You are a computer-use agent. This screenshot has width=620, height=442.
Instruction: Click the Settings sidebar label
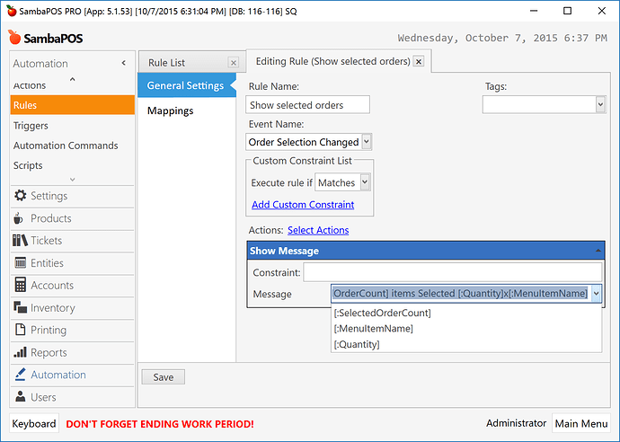49,196
